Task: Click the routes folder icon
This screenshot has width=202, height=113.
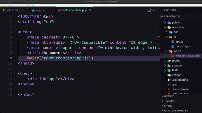Action: (169, 61)
